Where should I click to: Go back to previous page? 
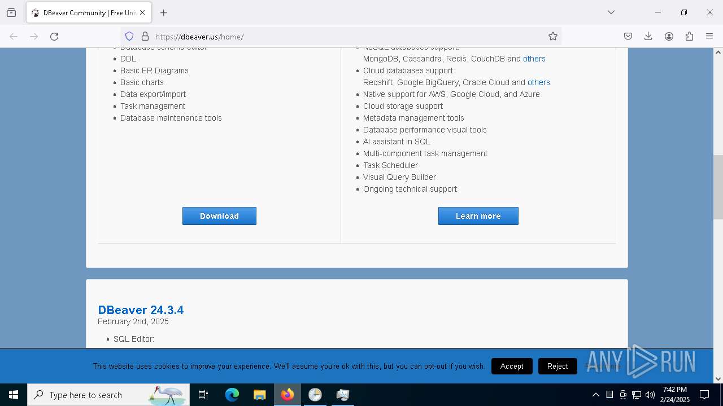(14, 37)
